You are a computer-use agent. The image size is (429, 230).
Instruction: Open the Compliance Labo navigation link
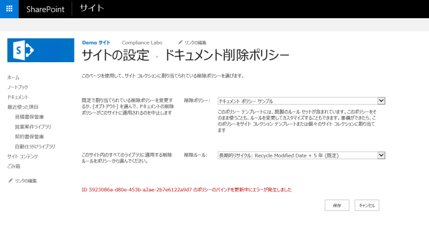point(142,43)
